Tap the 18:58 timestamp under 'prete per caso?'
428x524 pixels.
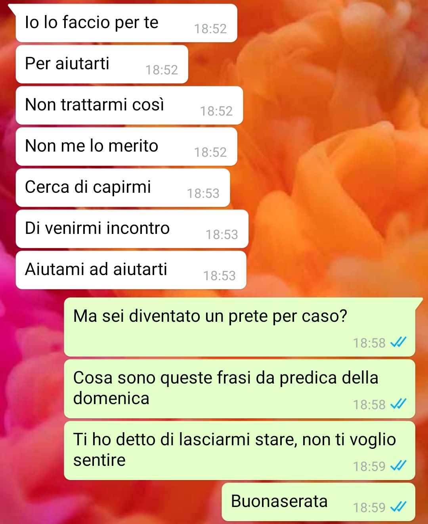tap(369, 343)
